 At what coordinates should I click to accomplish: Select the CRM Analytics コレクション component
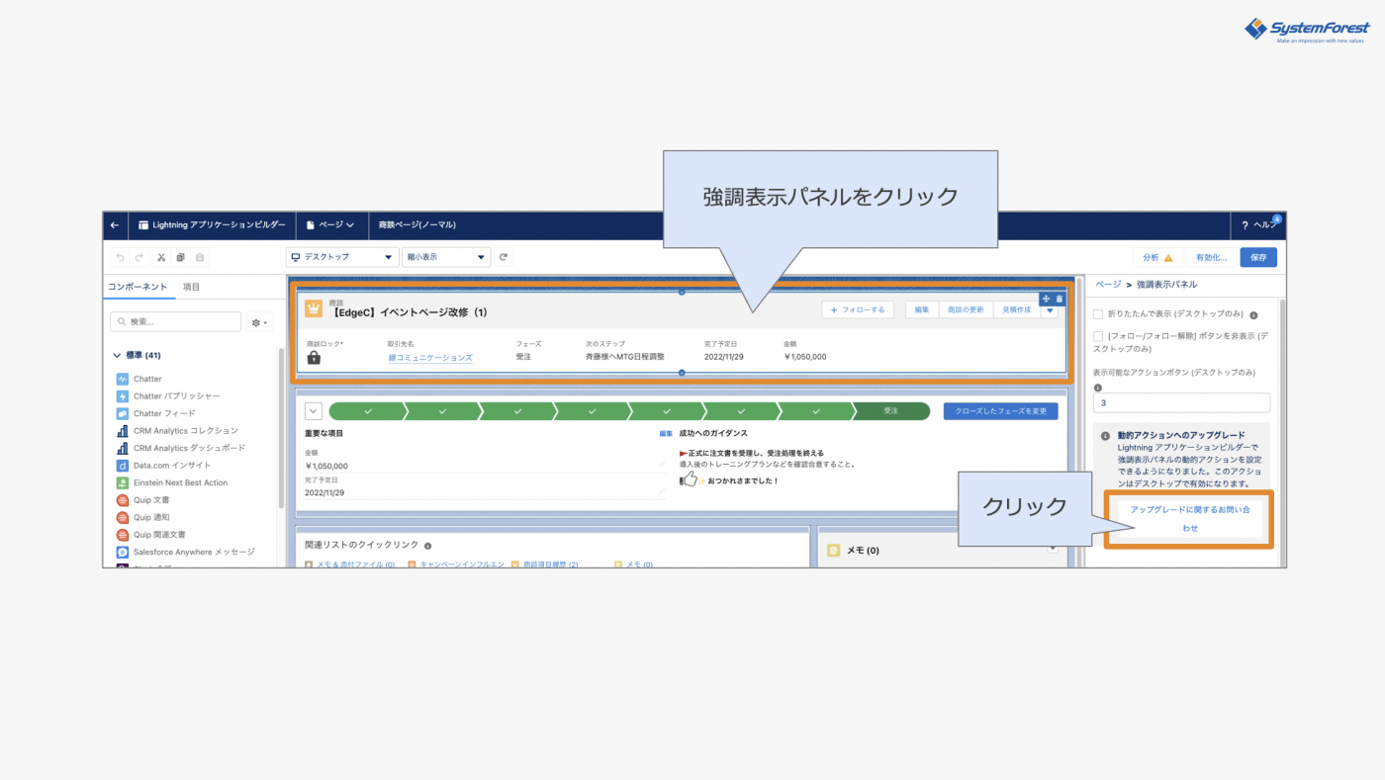(x=178, y=431)
